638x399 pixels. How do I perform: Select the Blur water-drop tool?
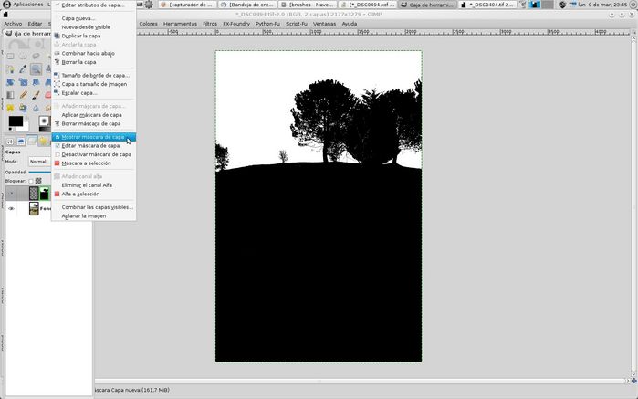[x=36, y=108]
